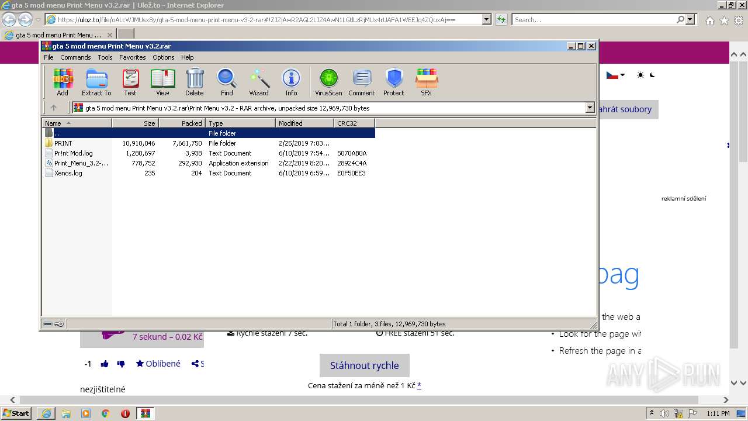The image size is (748, 421).
Task: Open the Wizard tool
Action: tap(259, 82)
